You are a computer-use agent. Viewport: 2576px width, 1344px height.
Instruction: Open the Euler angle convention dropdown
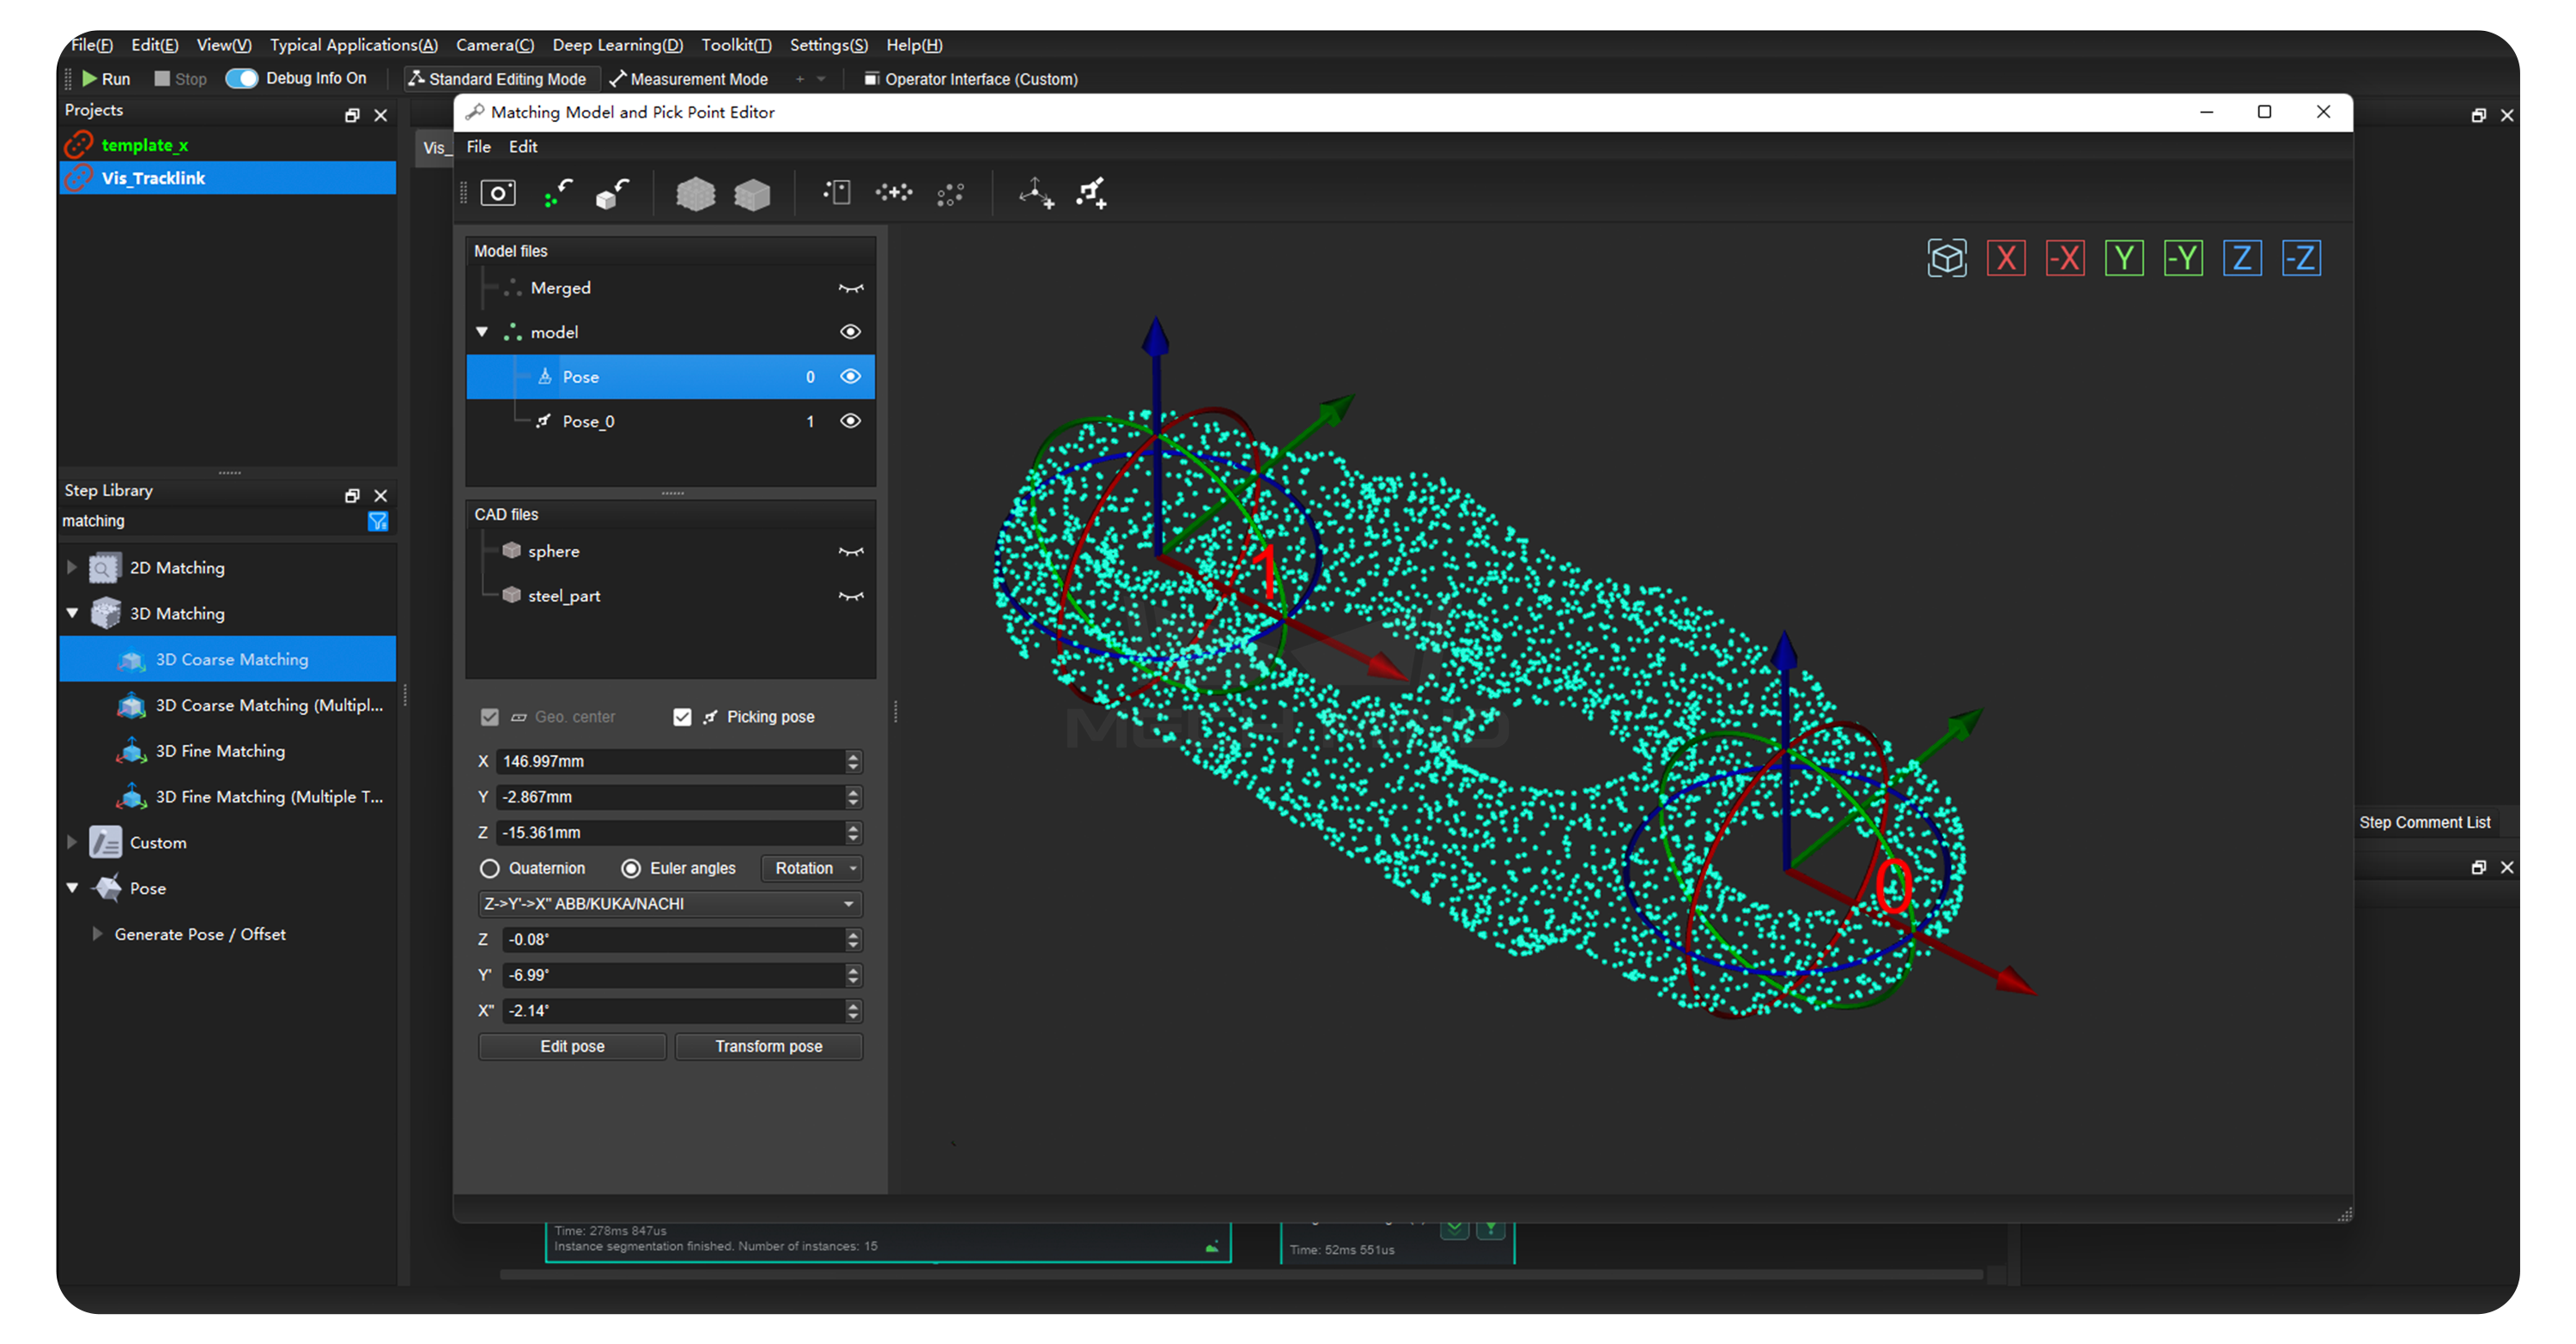coord(670,904)
